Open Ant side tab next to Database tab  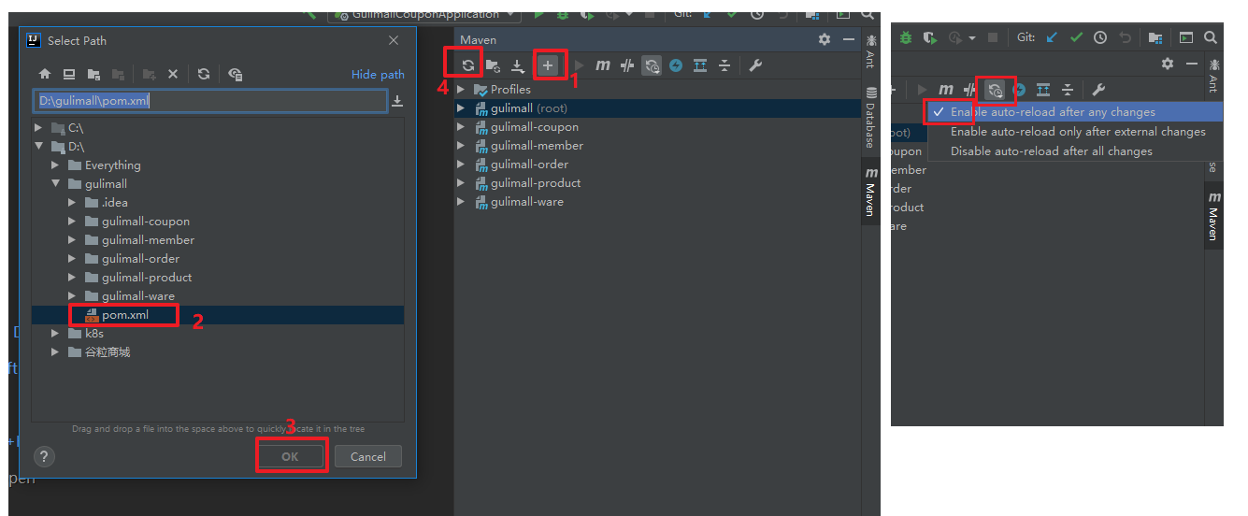click(870, 51)
